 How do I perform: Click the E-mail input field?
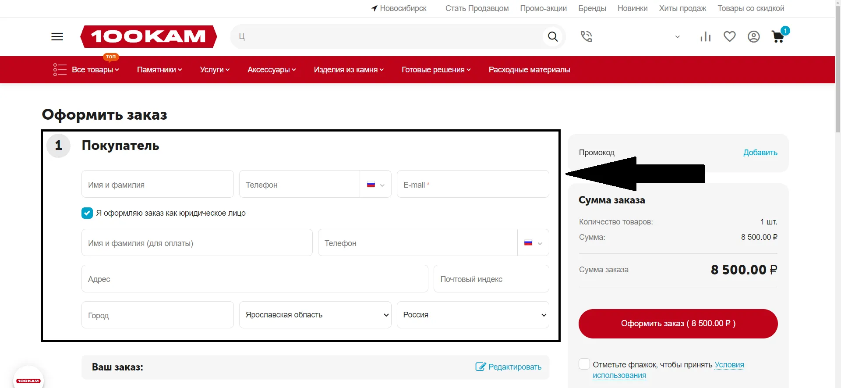[x=473, y=185]
